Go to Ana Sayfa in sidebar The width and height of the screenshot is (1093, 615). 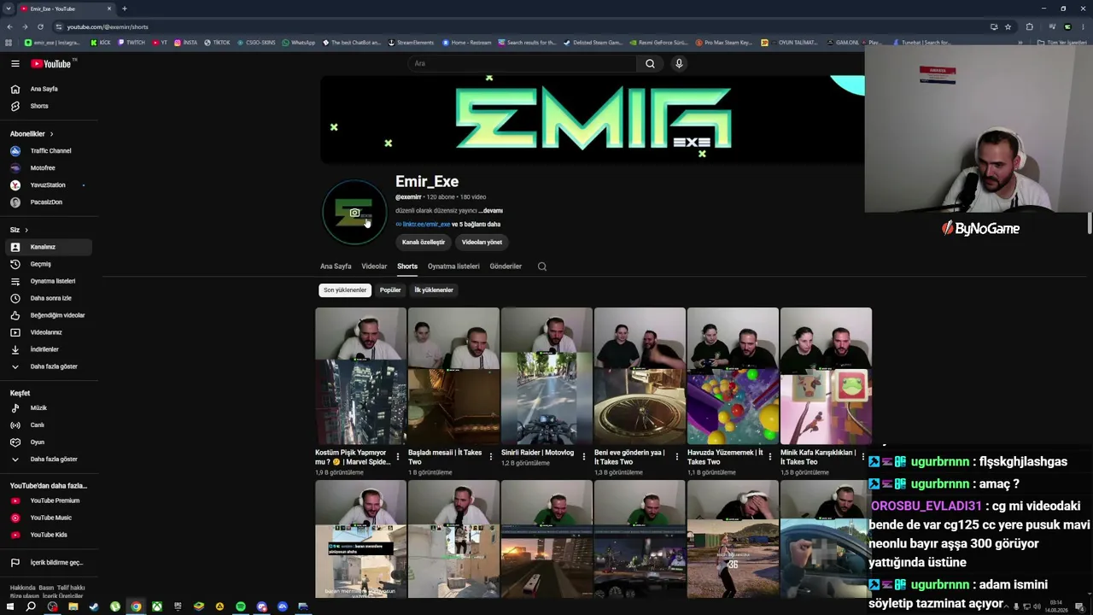[49, 89]
